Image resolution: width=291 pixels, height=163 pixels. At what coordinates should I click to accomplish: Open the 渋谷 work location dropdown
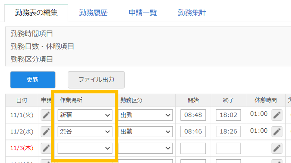(85, 132)
